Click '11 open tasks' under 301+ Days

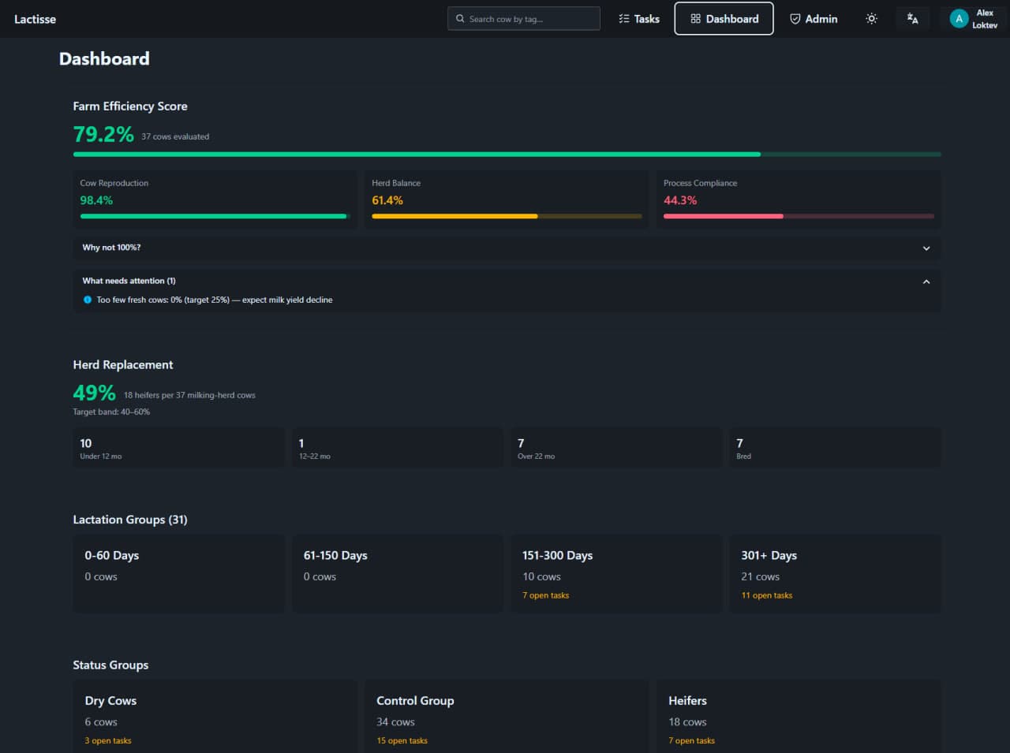coord(766,595)
